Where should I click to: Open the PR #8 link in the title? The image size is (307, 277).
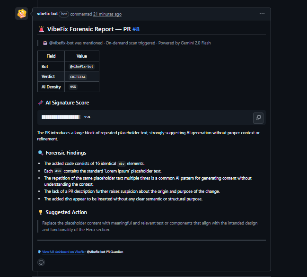coord(136,29)
